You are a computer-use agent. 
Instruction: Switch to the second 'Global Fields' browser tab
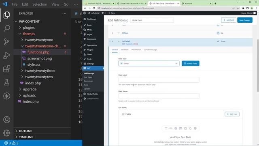pos(132,3)
